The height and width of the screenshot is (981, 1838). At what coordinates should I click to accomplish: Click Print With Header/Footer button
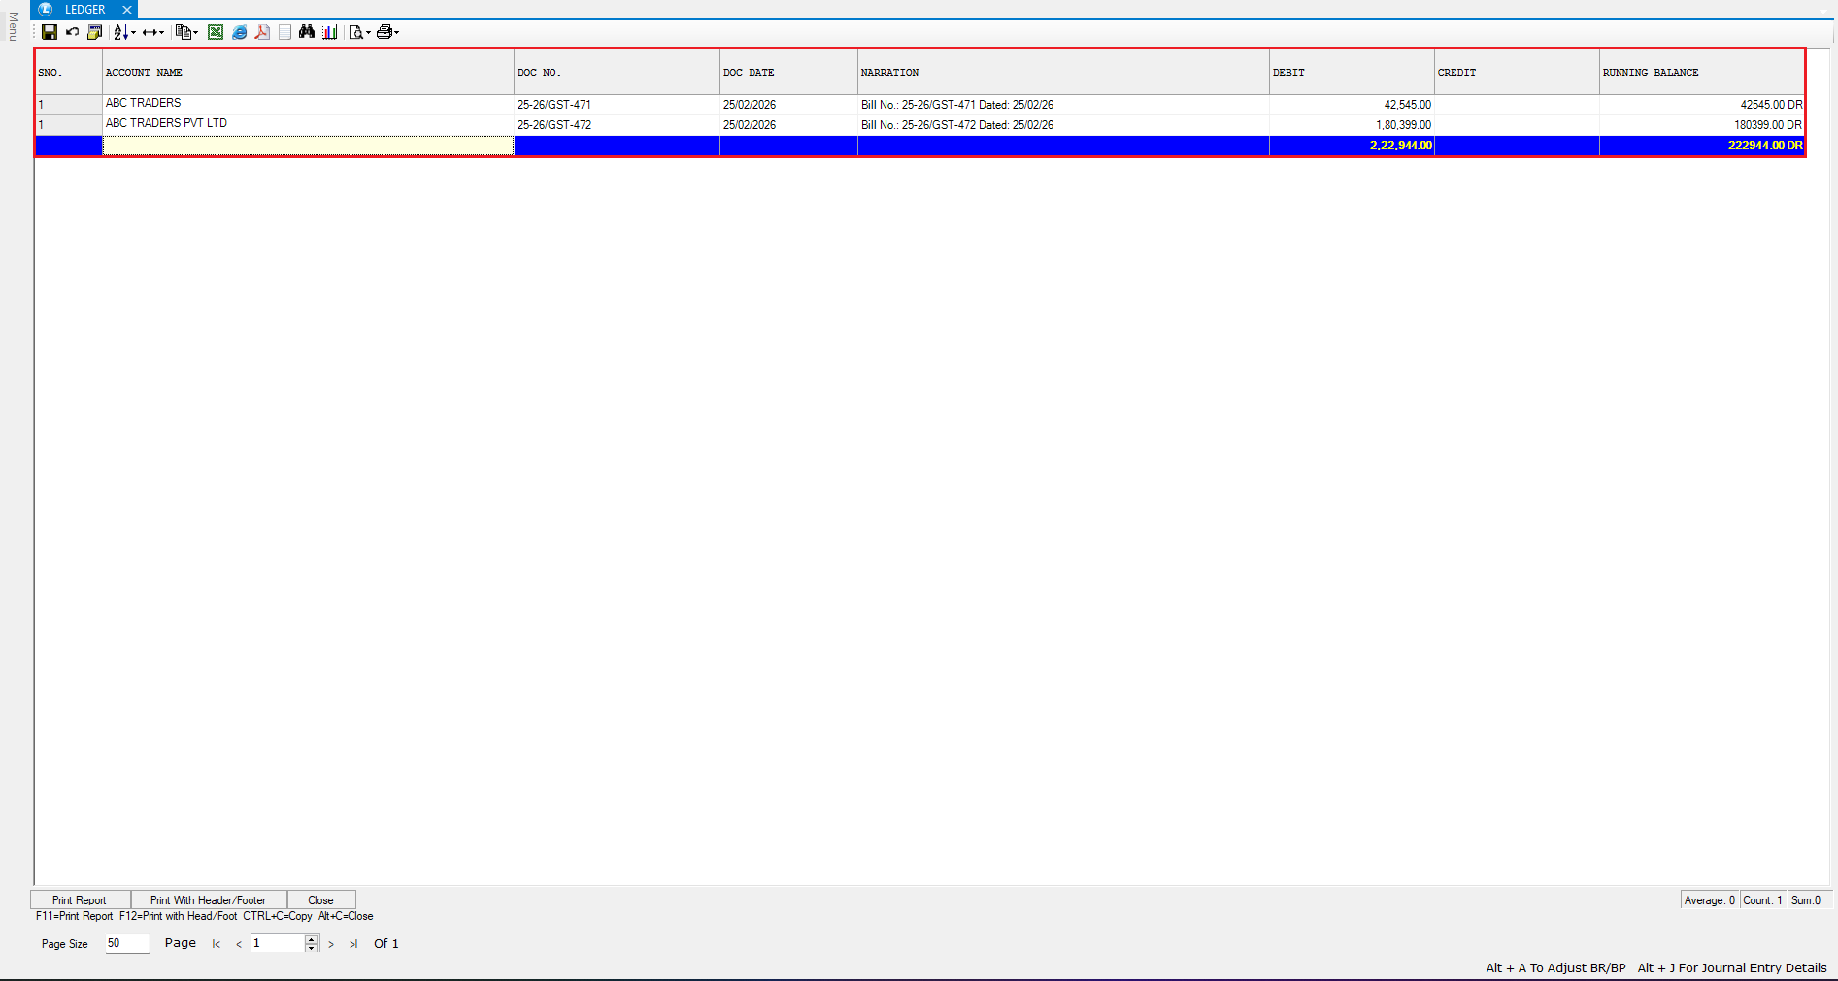[208, 900]
